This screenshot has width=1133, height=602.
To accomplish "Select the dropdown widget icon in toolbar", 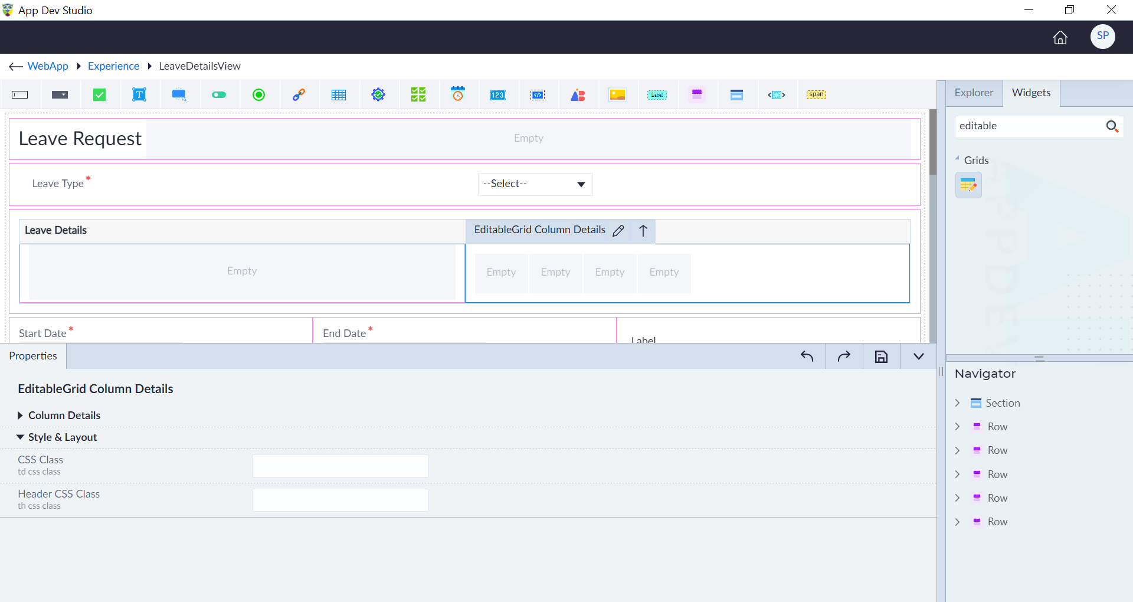I will point(60,95).
